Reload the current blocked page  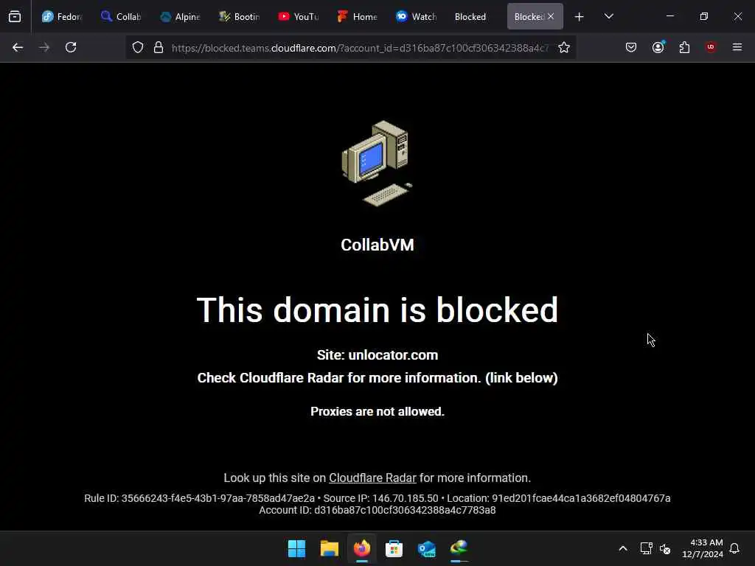pyautogui.click(x=71, y=47)
